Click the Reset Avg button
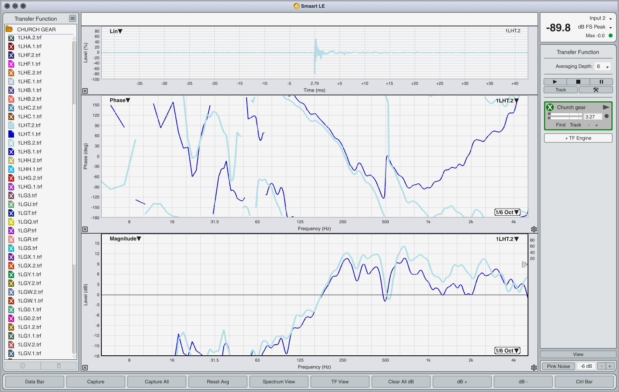This screenshot has height=392, width=619. 218,382
